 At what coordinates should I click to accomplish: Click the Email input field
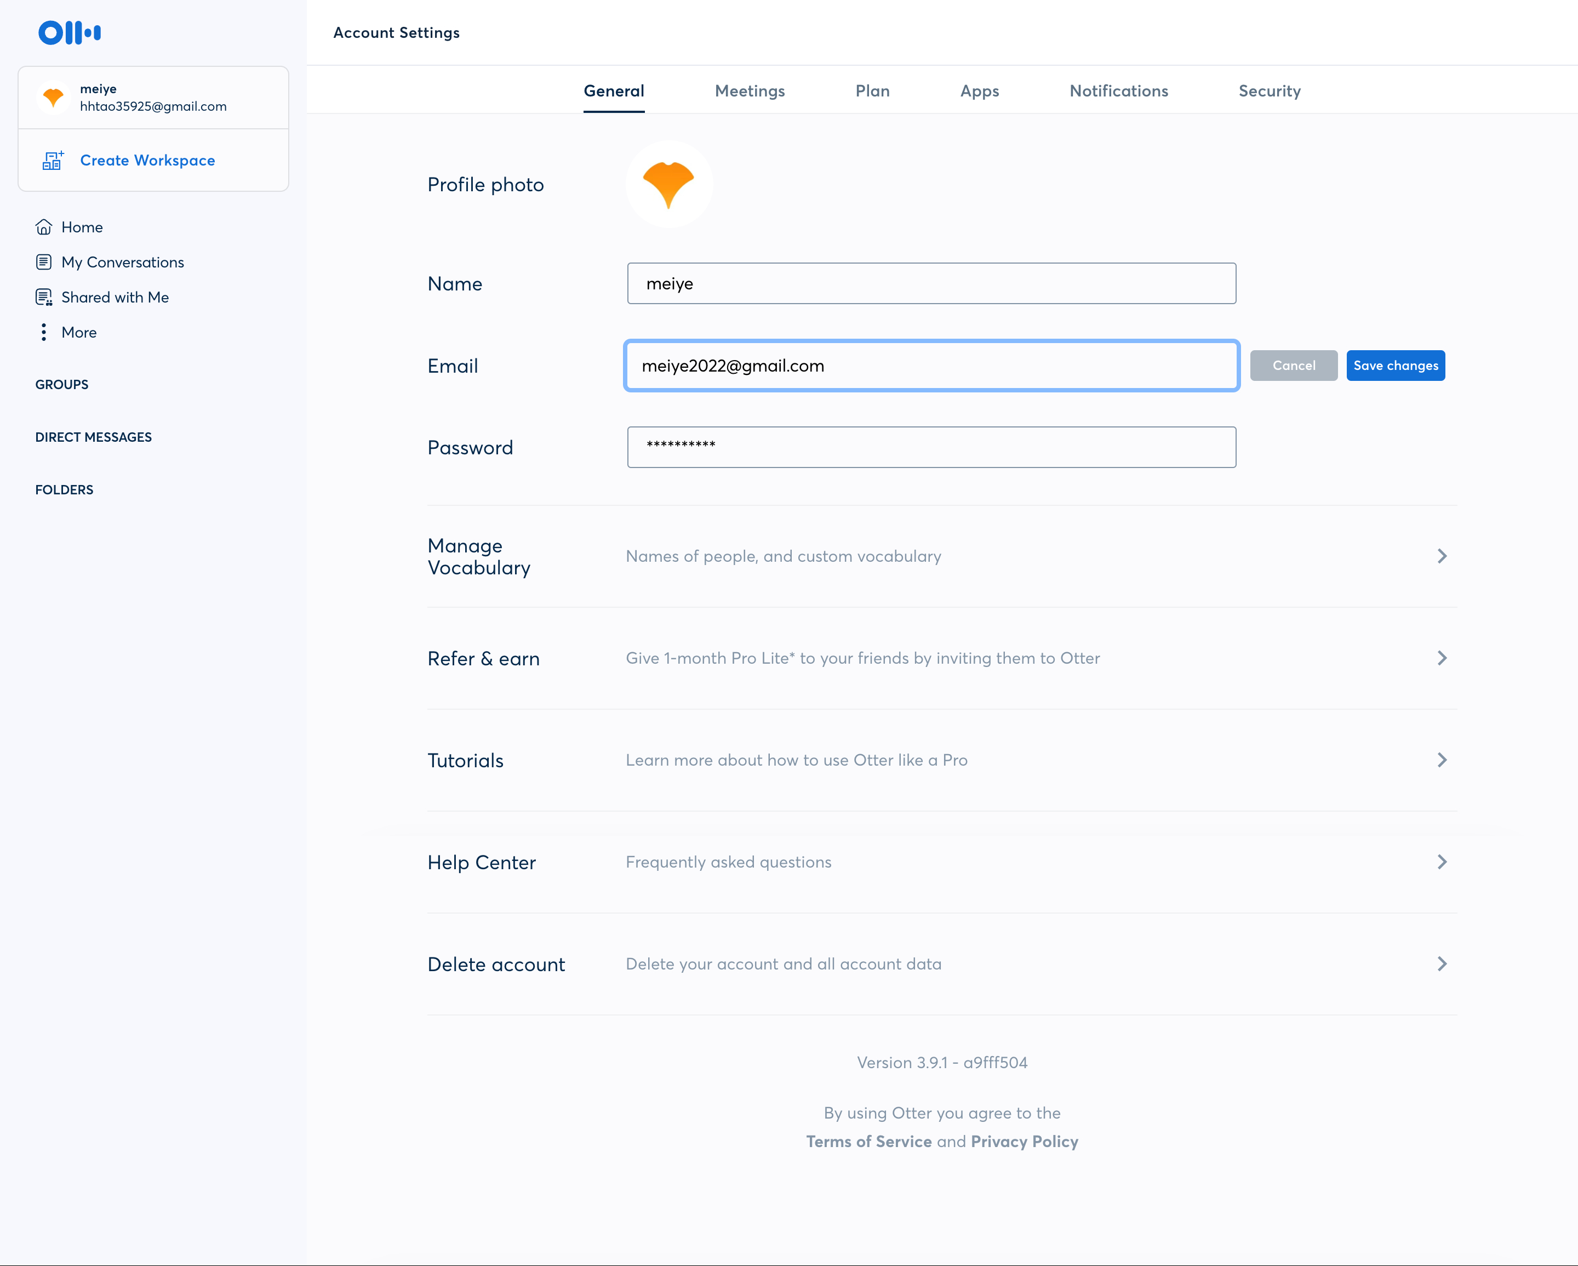click(x=931, y=366)
